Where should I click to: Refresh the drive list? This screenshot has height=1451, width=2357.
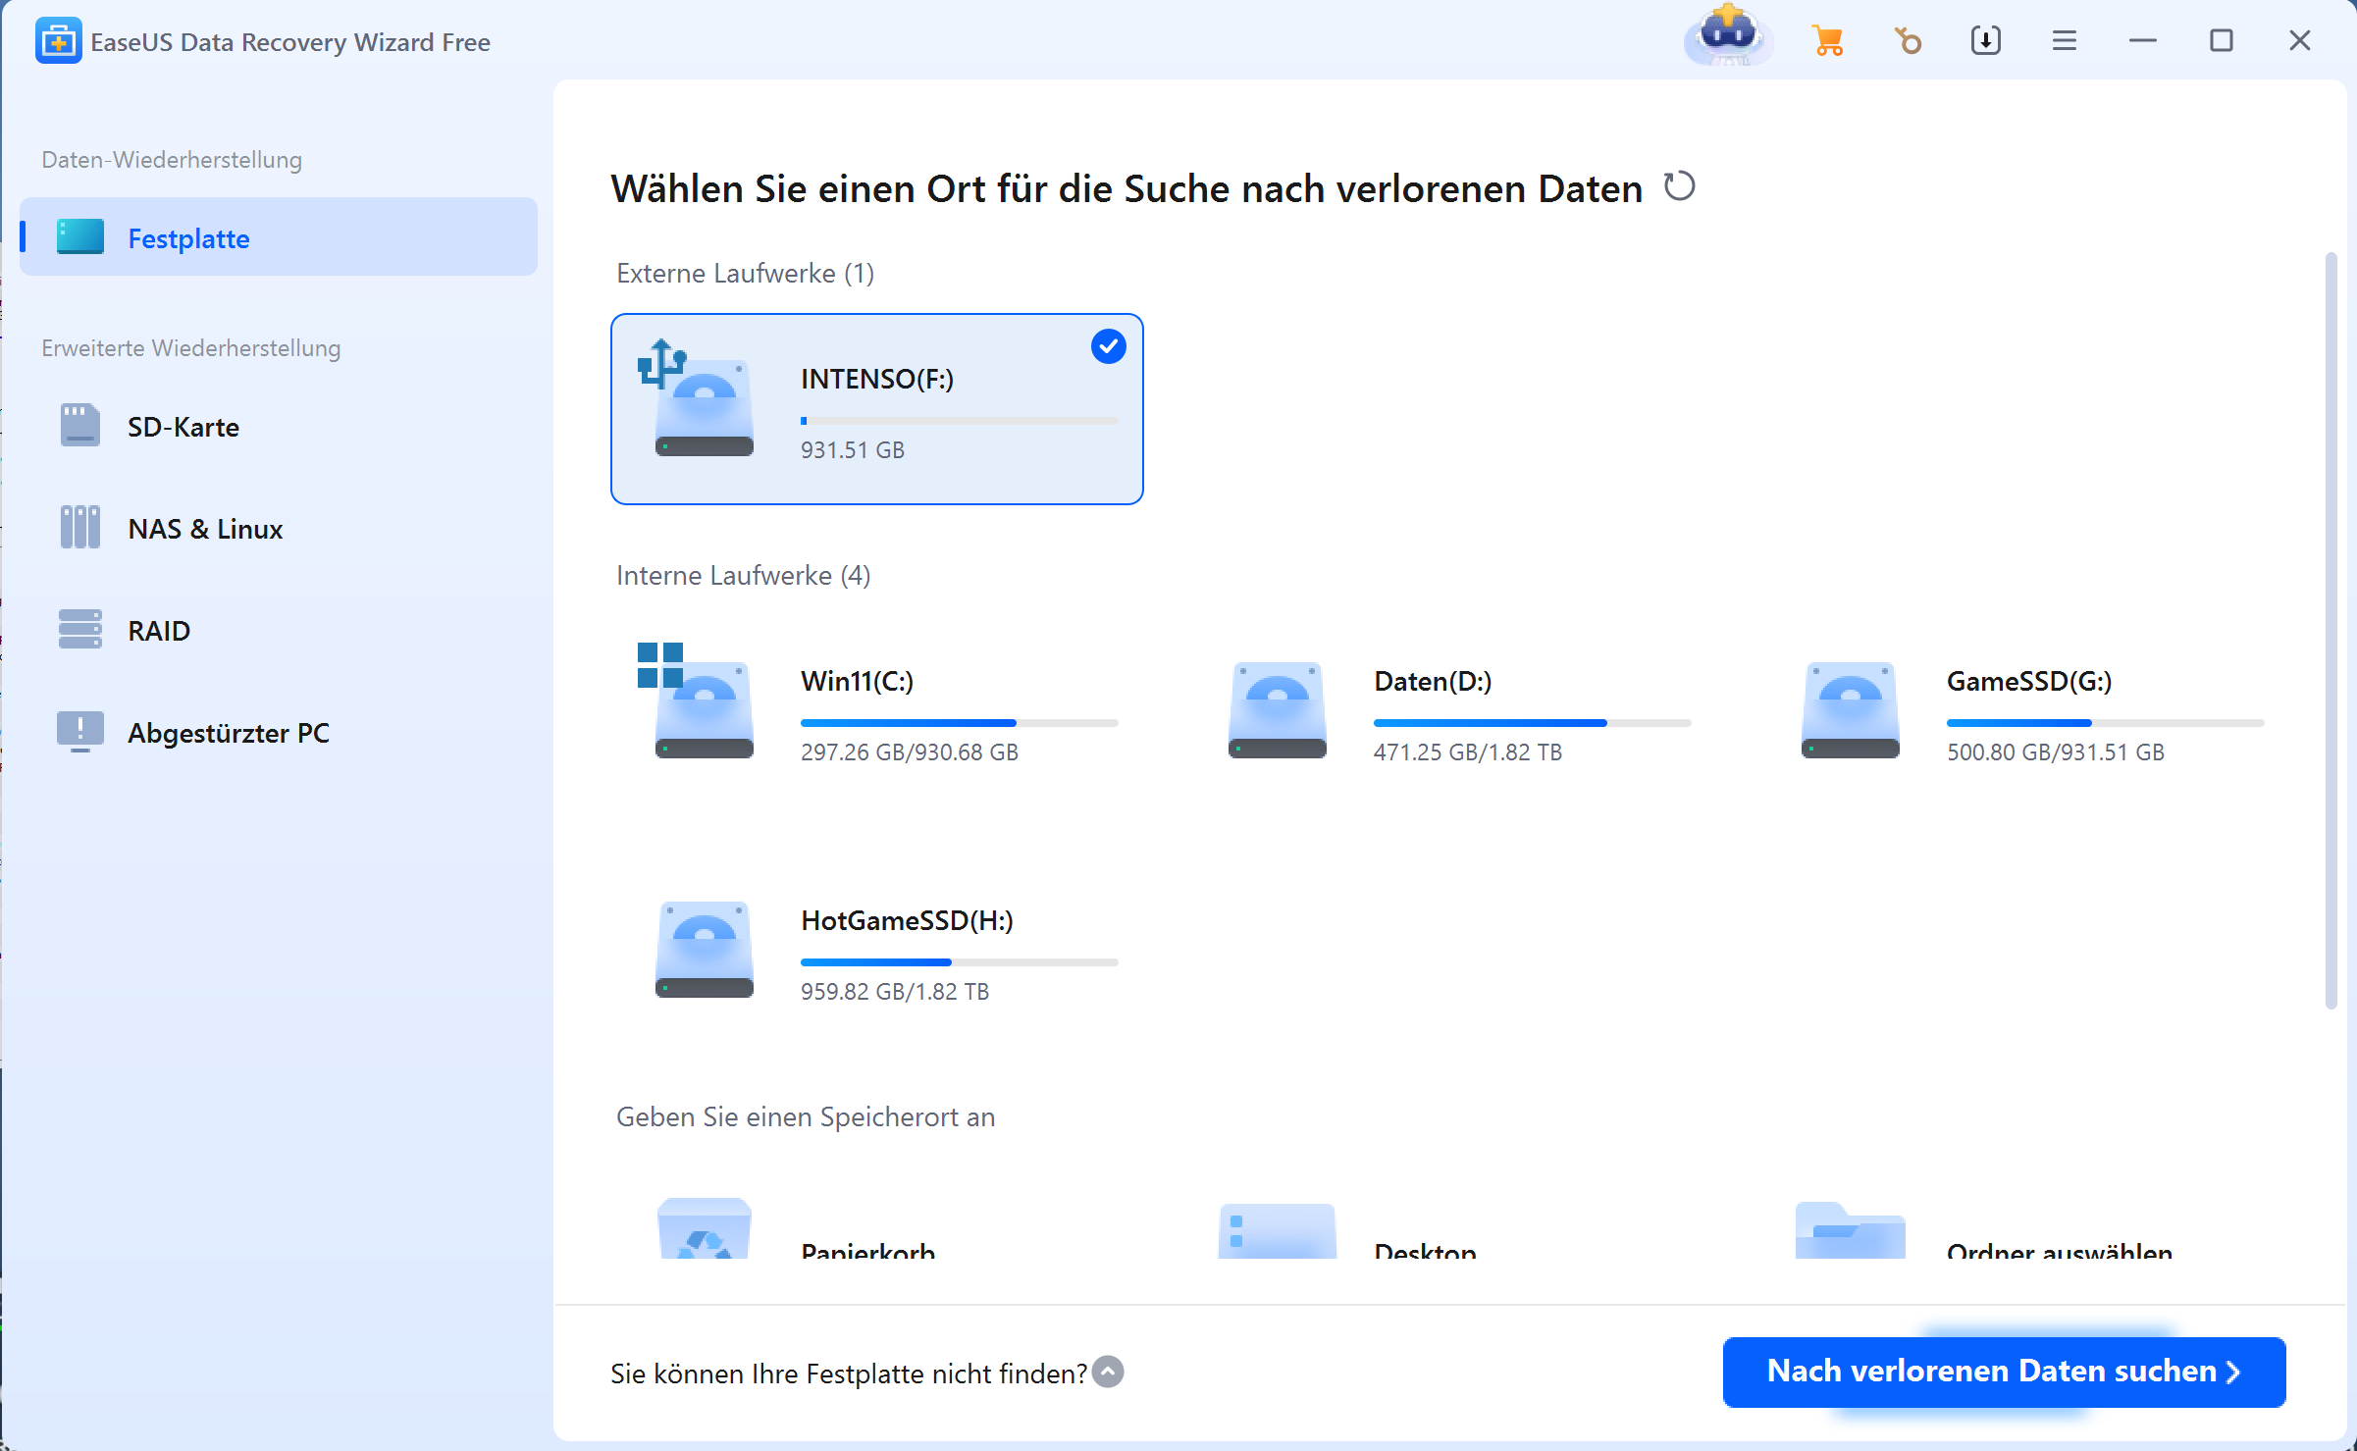coord(1679,186)
